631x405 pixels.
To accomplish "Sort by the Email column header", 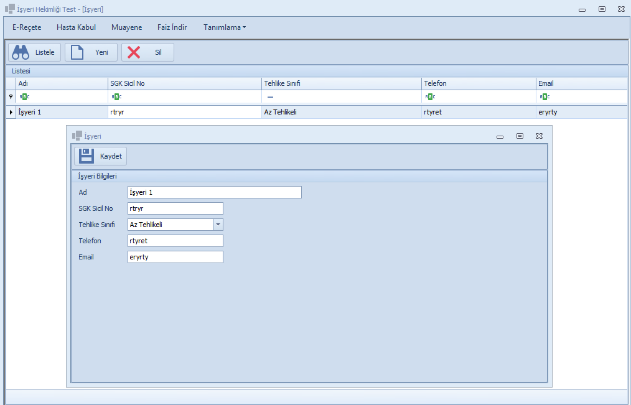I will 582,83.
